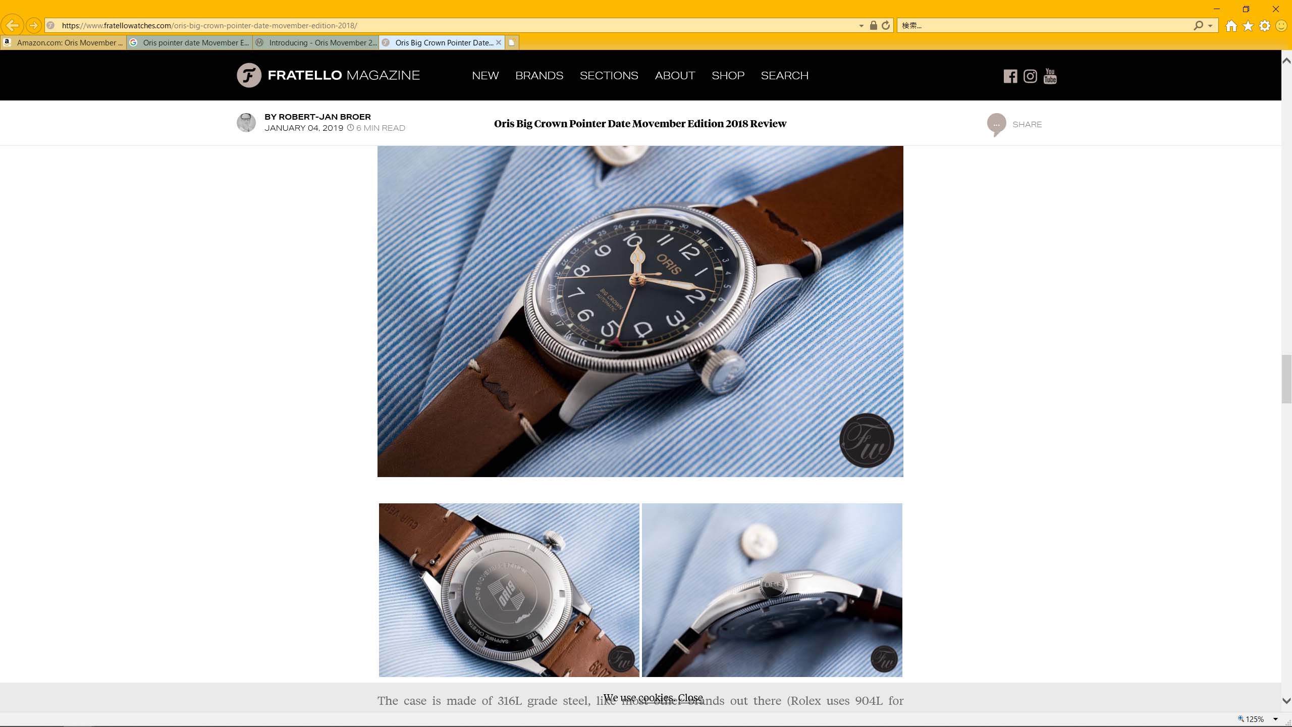1292x727 pixels.
Task: Open the ABOUT menu item
Action: (675, 76)
